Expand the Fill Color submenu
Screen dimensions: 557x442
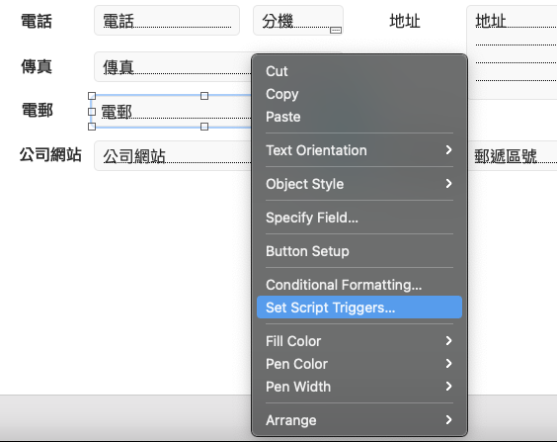[359, 341]
